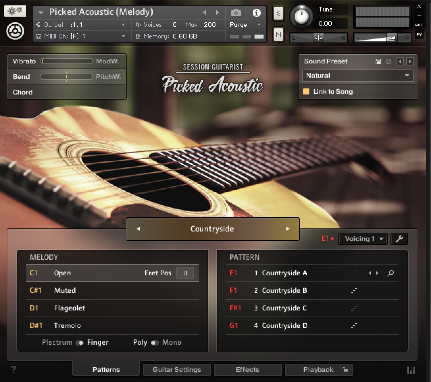Click the Chord row
The height and width of the screenshot is (382, 431).
(67, 92)
